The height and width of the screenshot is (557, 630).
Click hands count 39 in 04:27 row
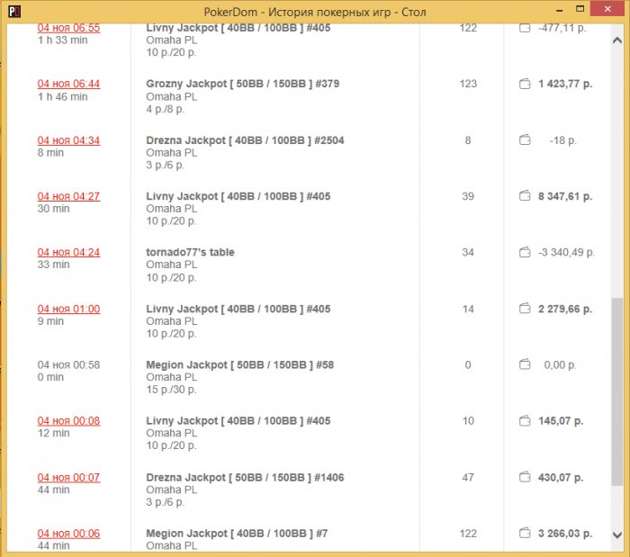(x=468, y=196)
